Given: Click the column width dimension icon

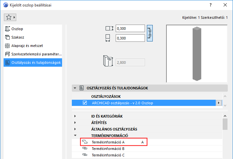Looking at the screenshot, I should [108, 38].
